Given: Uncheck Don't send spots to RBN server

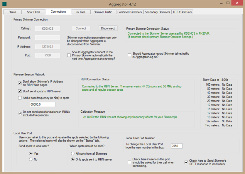Looking at the screenshot, I should coord(20,91).
